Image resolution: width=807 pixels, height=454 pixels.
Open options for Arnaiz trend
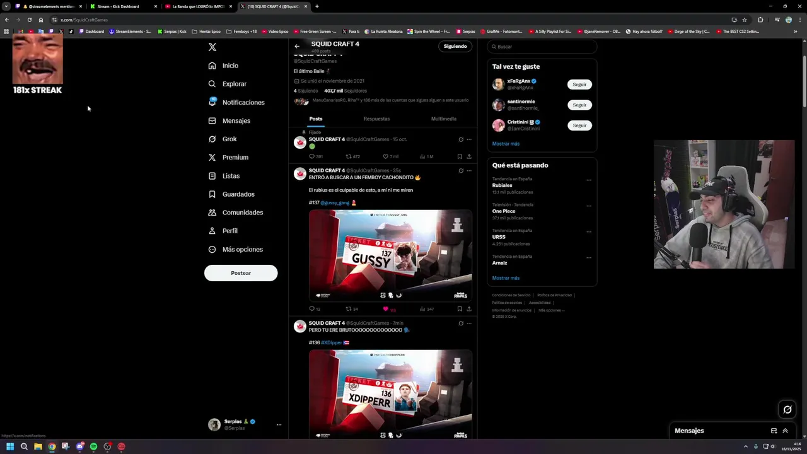(589, 258)
